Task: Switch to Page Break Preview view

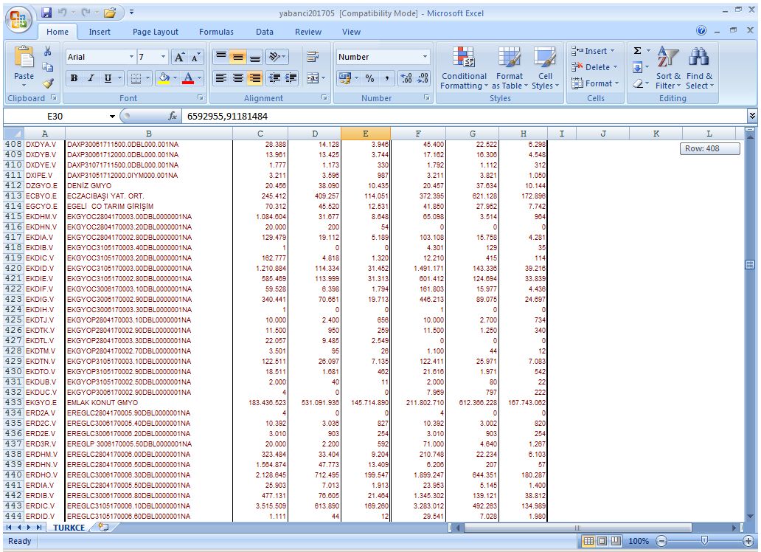Action: pyautogui.click(x=616, y=541)
